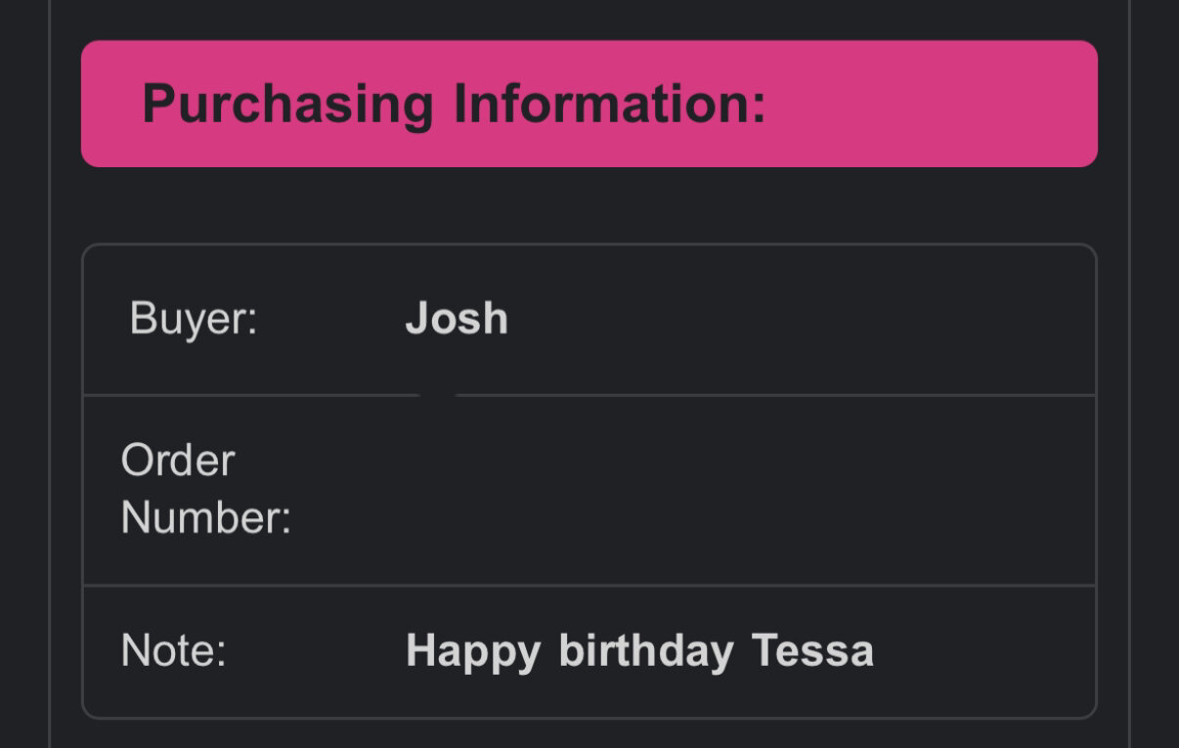Click the Buyer: label
This screenshot has width=1179, height=748.
click(x=193, y=319)
